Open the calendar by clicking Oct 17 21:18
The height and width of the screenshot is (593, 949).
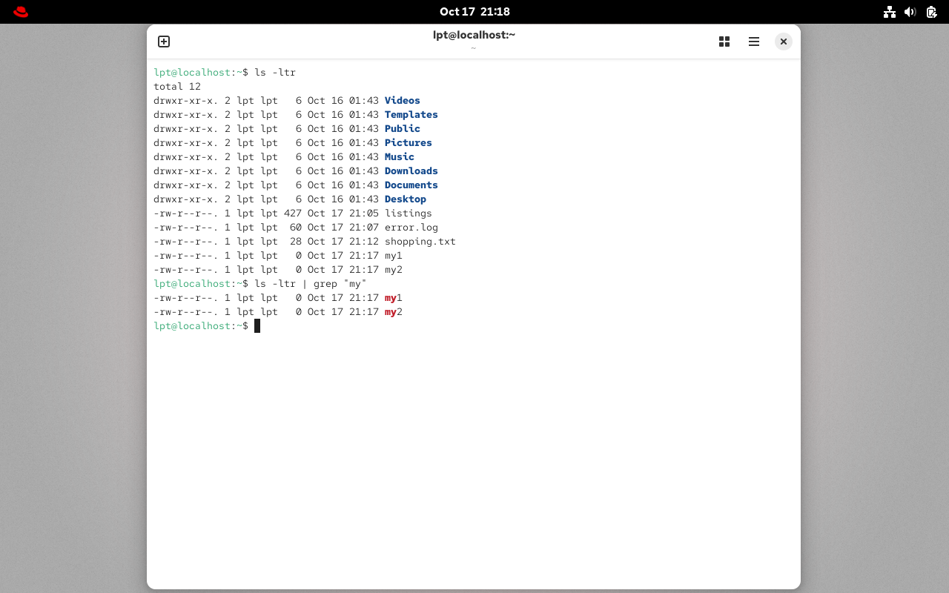474,11
